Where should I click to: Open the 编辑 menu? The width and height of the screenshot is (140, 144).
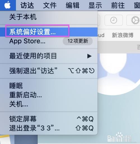click(x=73, y=5)
